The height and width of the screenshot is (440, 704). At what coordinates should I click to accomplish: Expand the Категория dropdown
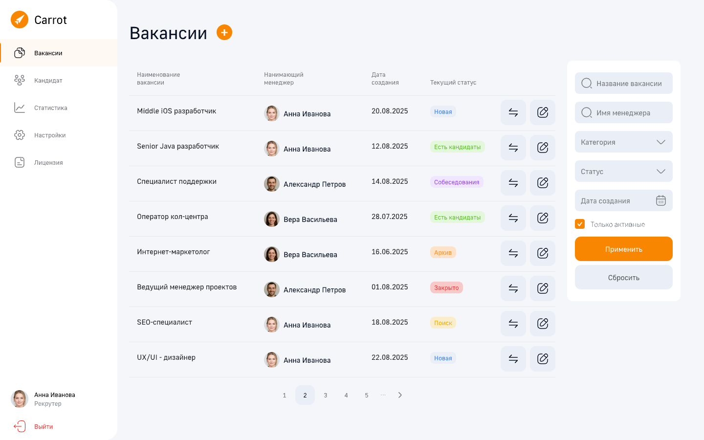(624, 142)
